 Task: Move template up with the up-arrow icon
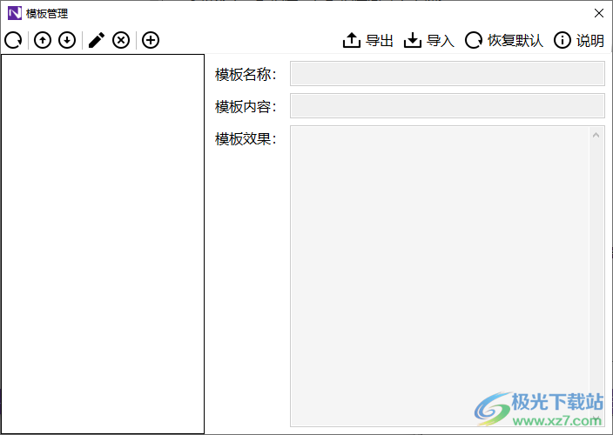(43, 40)
